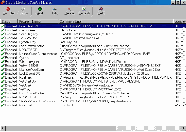This screenshot has width=186, height=132.
Task: Click green check icon of TaskMonitor row
Action: (2, 38)
